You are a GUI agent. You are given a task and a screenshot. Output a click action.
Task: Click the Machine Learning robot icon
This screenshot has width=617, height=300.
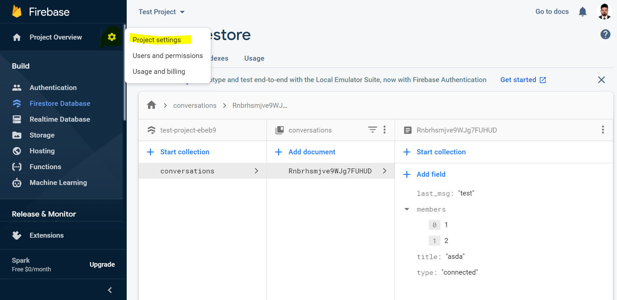click(x=17, y=183)
